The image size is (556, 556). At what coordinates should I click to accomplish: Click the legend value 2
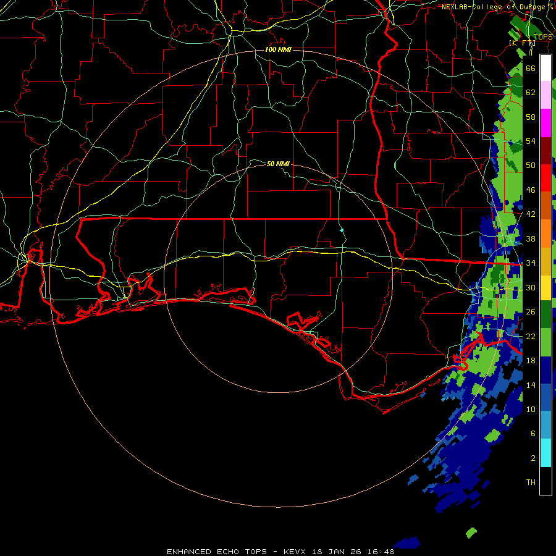tap(533, 458)
